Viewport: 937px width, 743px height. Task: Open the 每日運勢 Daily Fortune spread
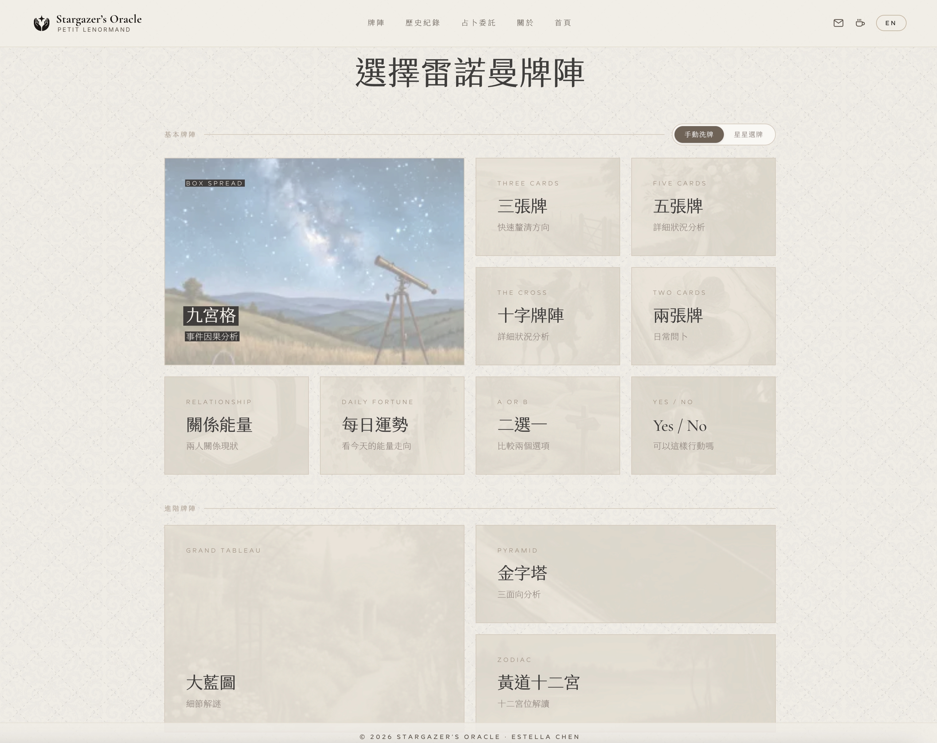pyautogui.click(x=392, y=425)
